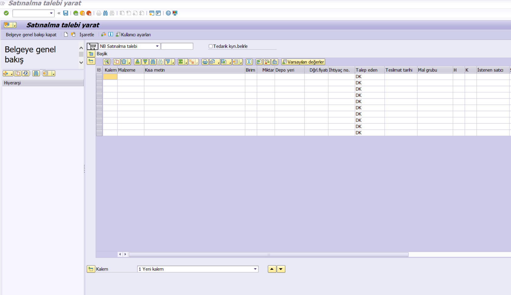Viewport: 511px width, 295px height.
Task: Click the Find binoculars icon in grid toolbar
Action: 153,62
